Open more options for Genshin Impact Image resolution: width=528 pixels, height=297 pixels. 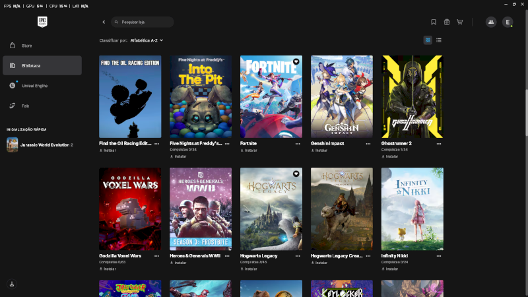[x=368, y=144]
